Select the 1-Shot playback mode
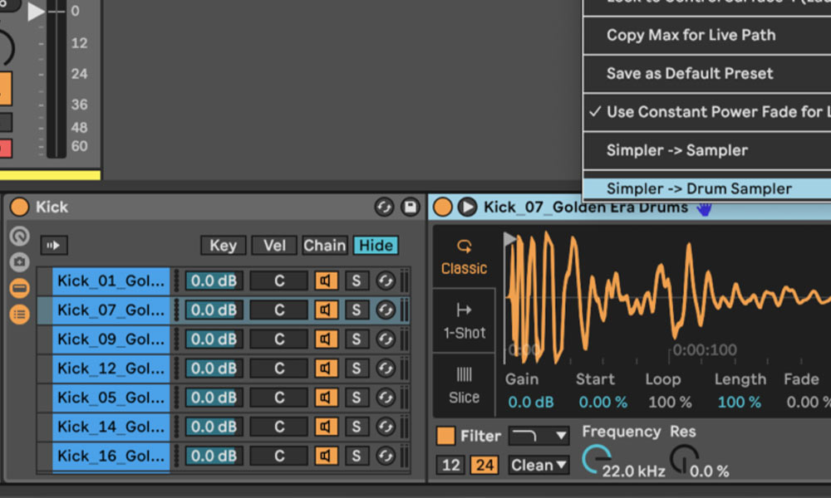 [464, 321]
